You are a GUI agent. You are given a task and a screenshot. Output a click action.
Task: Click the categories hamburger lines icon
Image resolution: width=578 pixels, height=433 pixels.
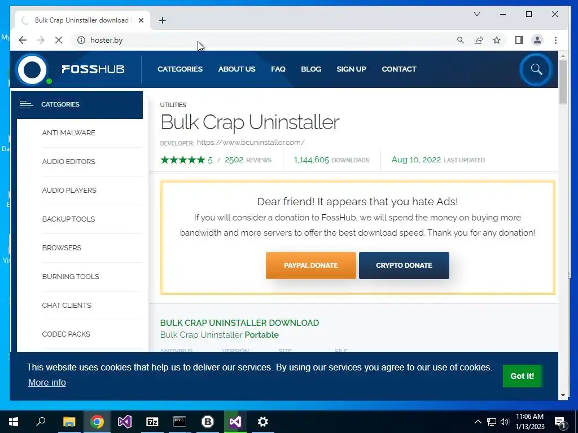(26, 104)
